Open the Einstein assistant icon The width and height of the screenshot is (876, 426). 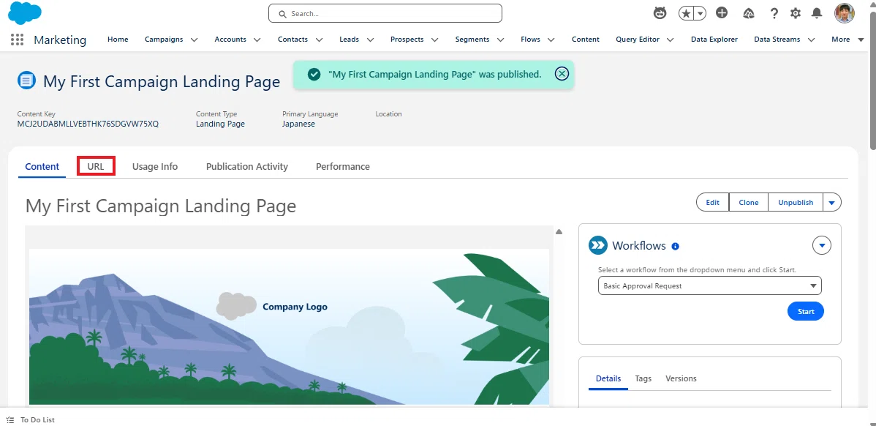click(660, 13)
